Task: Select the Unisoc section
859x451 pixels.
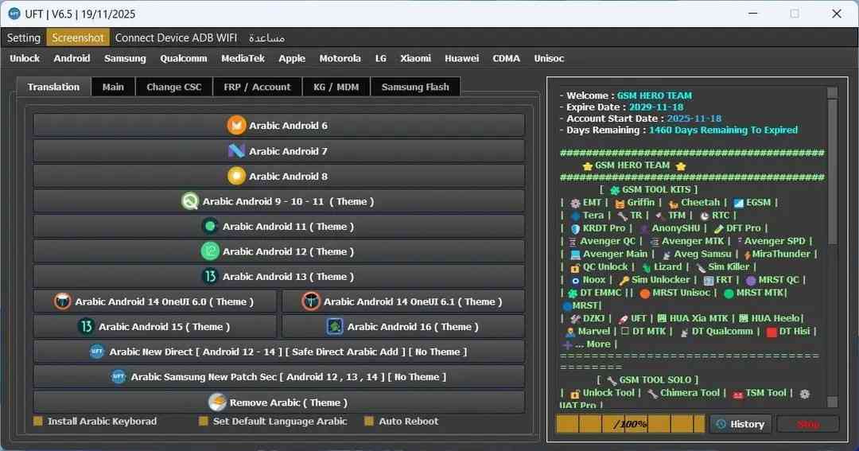Action: 549,58
